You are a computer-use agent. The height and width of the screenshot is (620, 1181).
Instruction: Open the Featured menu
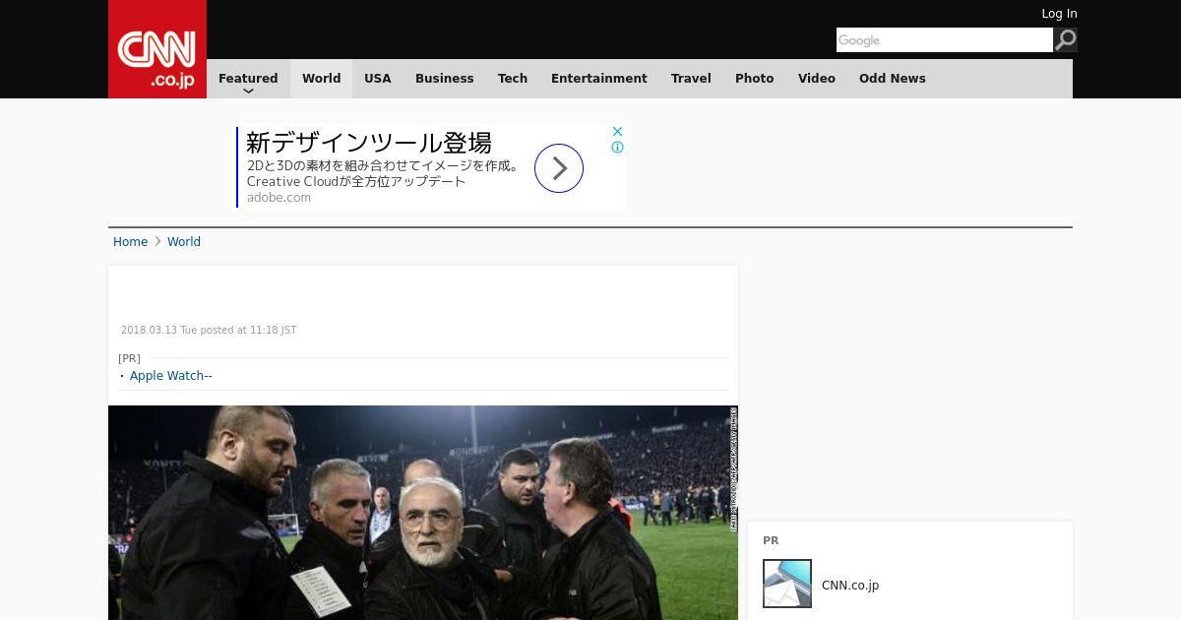[248, 79]
